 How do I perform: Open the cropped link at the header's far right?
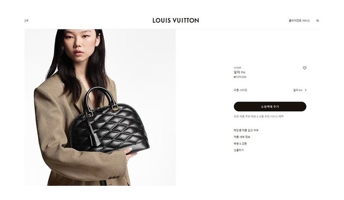point(317,21)
